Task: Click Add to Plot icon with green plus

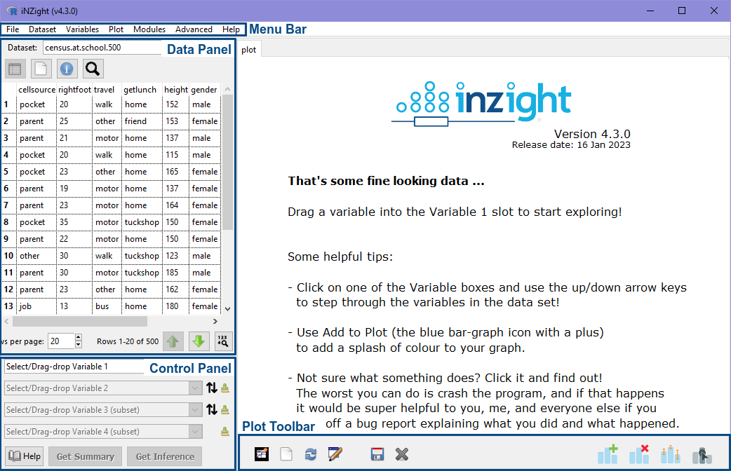Action: click(608, 453)
